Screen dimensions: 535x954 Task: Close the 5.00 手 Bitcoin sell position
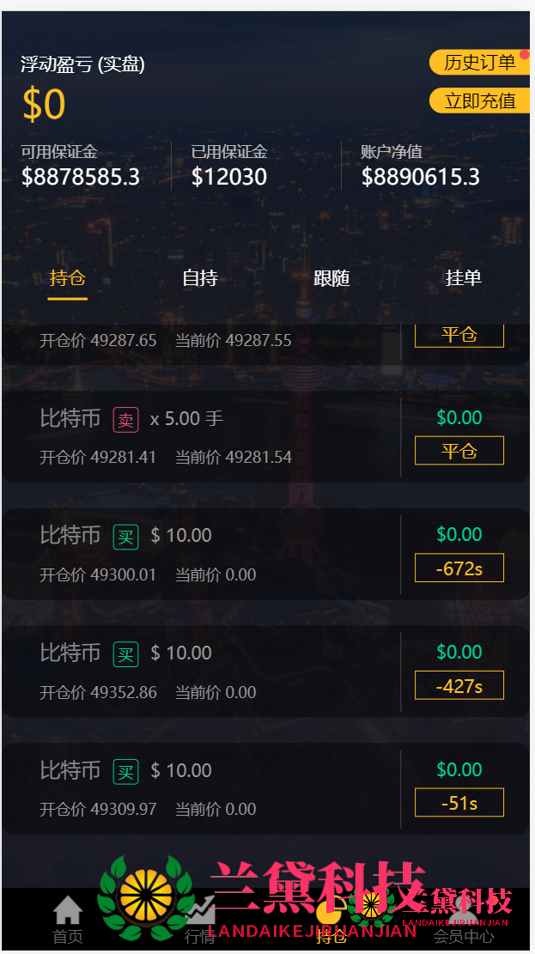coord(459,451)
